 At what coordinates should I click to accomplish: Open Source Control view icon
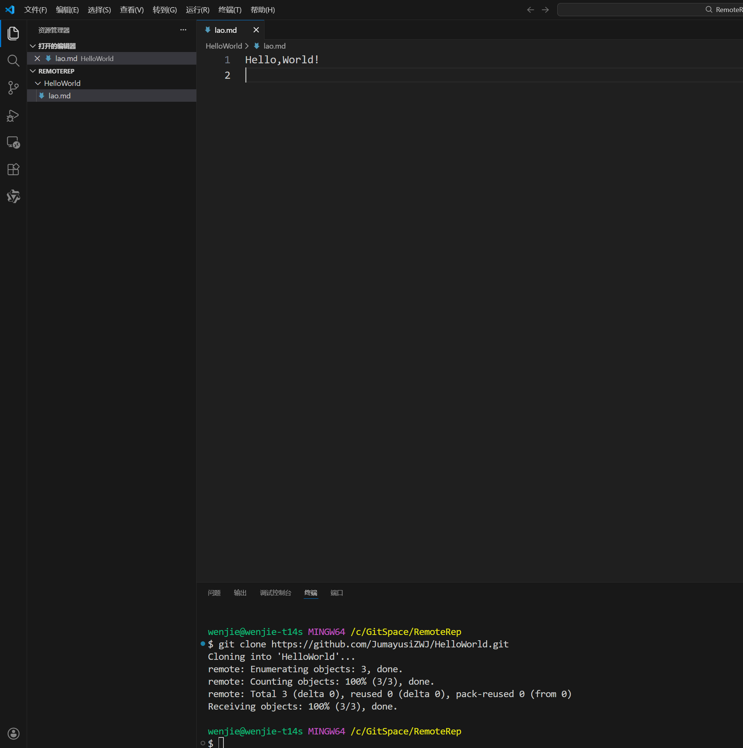[13, 87]
